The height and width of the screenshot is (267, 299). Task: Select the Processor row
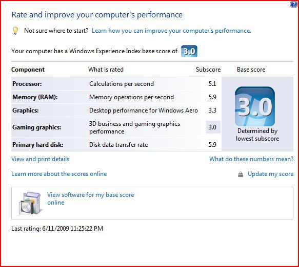(116, 84)
